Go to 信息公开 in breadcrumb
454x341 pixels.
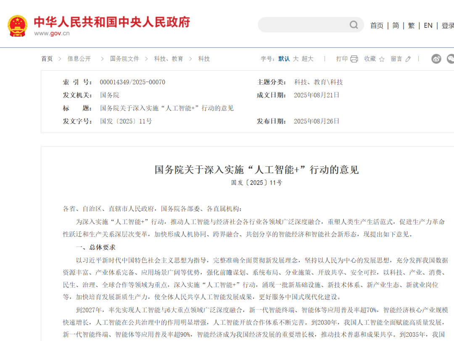point(79,59)
